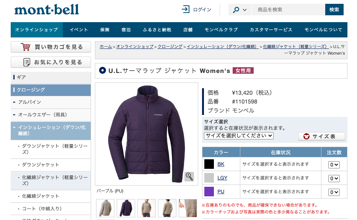Screen dimensions: 357x220
Task: Open the 店舗 navigation item
Action: (x=188, y=30)
